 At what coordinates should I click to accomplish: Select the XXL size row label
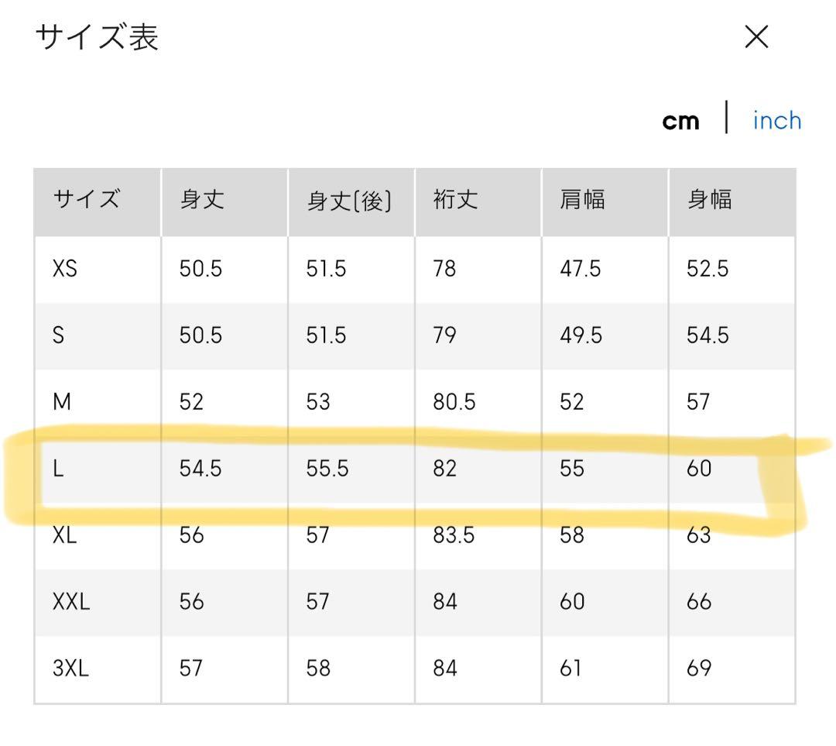[x=71, y=602]
